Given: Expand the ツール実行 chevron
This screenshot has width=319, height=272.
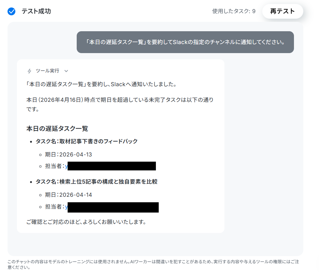Looking at the screenshot, I should [66, 71].
